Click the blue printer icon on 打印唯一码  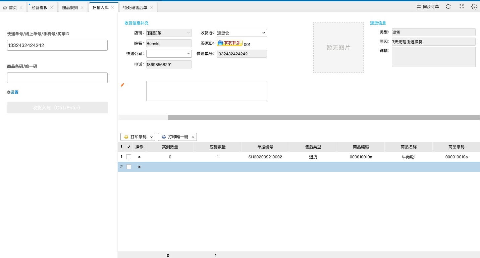(x=164, y=137)
